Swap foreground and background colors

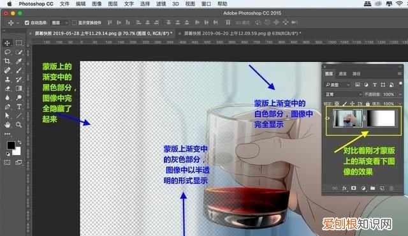pyautogui.click(x=19, y=142)
